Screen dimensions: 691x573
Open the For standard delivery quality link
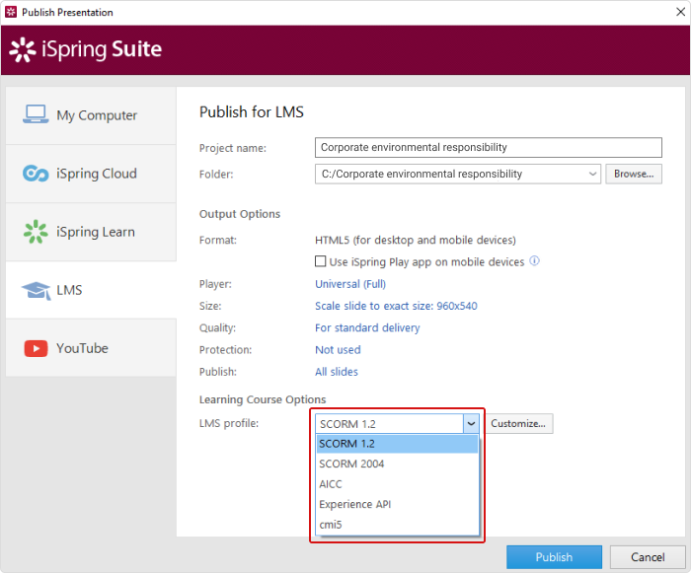coord(367,328)
